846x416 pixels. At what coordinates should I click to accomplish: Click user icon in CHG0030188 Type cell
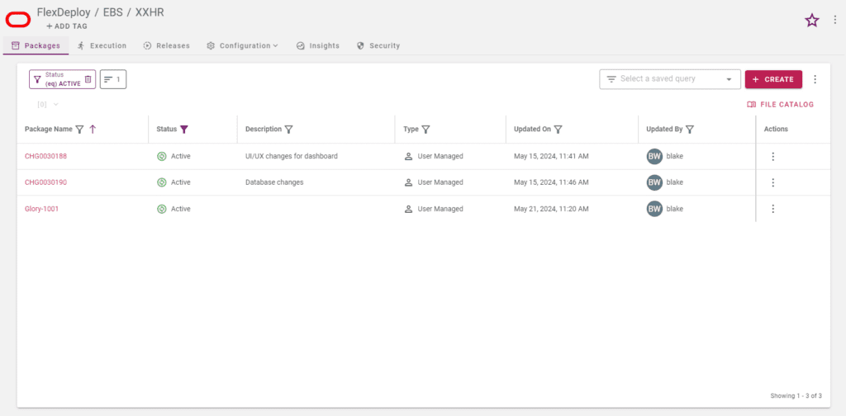(408, 156)
